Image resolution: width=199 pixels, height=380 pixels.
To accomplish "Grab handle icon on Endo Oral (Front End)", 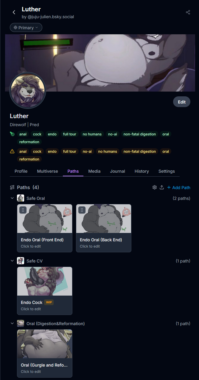I will click(23, 210).
